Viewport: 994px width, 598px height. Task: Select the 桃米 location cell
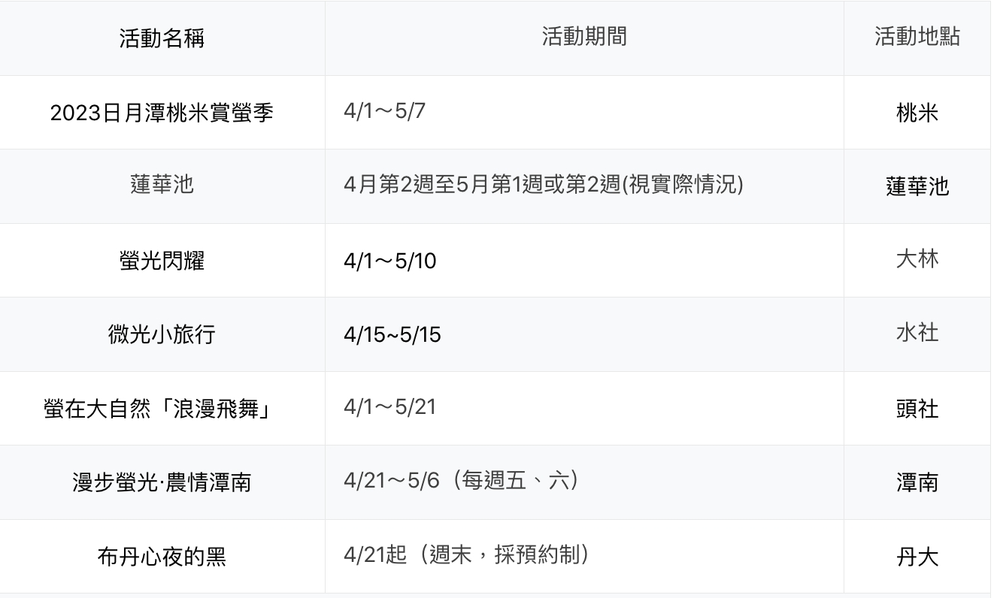click(917, 113)
